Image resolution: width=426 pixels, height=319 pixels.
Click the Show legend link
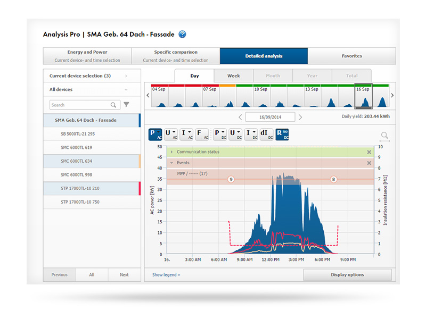pyautogui.click(x=165, y=275)
